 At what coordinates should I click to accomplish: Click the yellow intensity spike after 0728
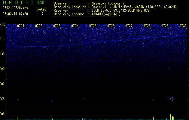pyautogui.click(x=153, y=118)
